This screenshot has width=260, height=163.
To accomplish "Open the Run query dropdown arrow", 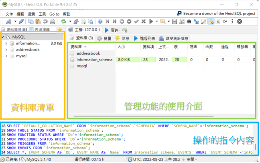I will click(x=157, y=21).
